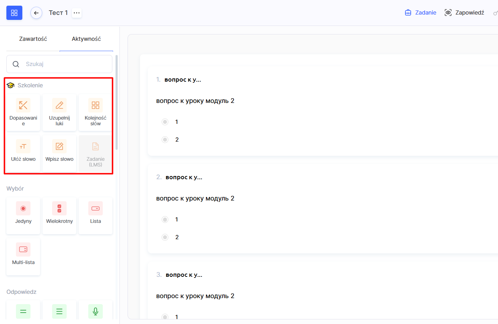Click the microphone answer activity icon

point(95,311)
